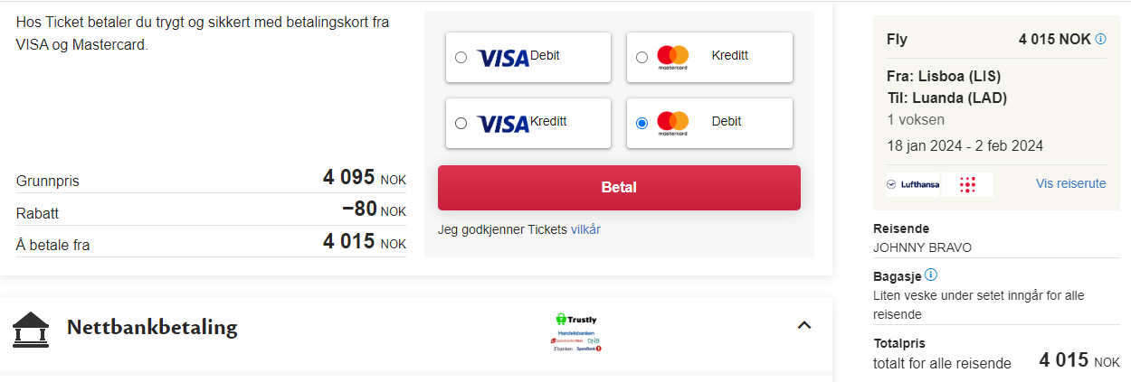Click the red Betal button

point(619,188)
